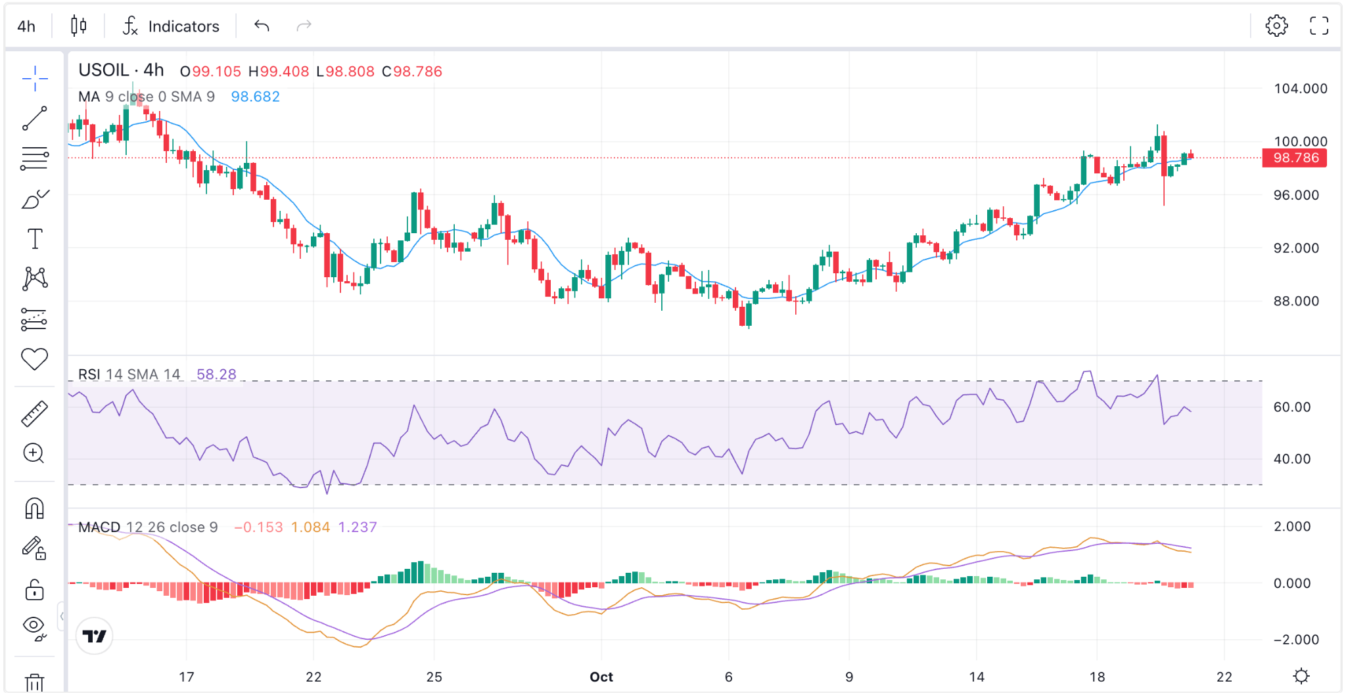The height and width of the screenshot is (693, 1346).
Task: Click the 22 date label right of 18
Action: pos(1224,677)
